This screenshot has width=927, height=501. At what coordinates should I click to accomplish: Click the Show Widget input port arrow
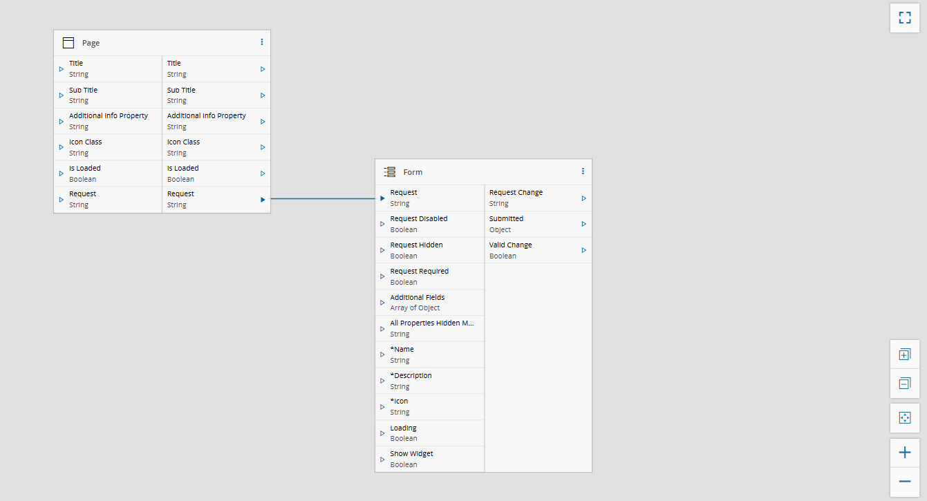coord(382,460)
